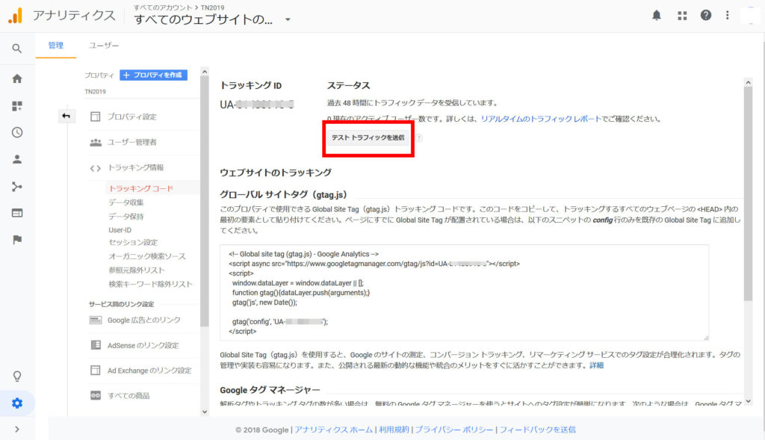Open Ad Exchange のリンク設定

click(149, 371)
